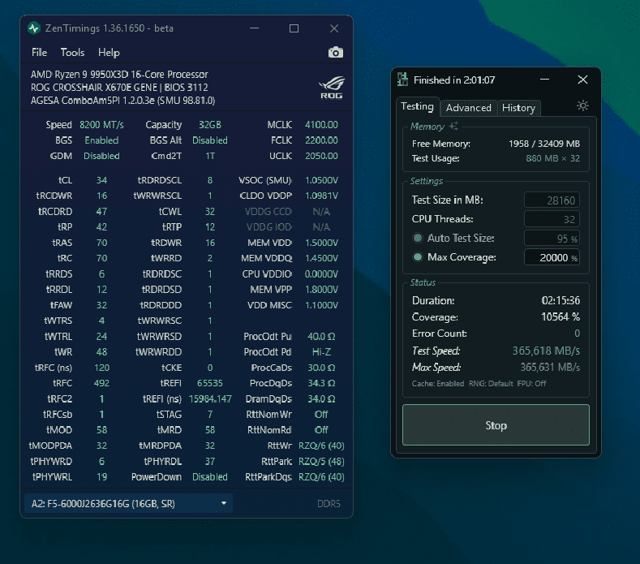Click the MEM VDD value 1.5000V
Image resolution: width=640 pixels, height=564 pixels.
point(321,243)
